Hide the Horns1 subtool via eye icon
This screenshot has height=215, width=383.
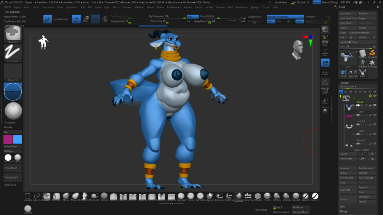coord(375,134)
